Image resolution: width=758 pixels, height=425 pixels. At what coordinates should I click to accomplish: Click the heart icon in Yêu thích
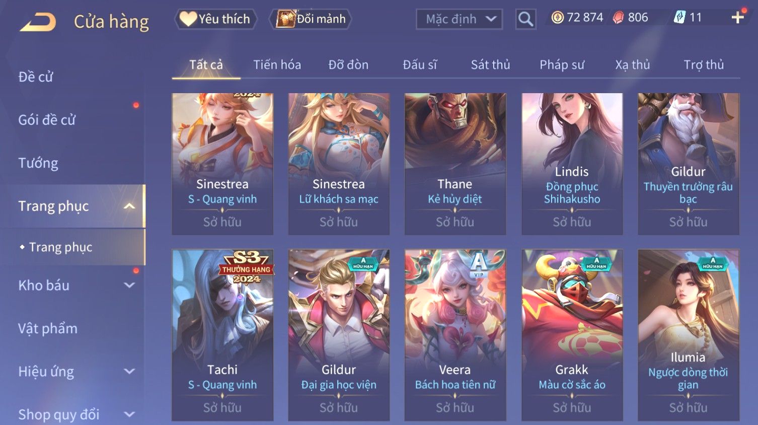[x=188, y=19]
